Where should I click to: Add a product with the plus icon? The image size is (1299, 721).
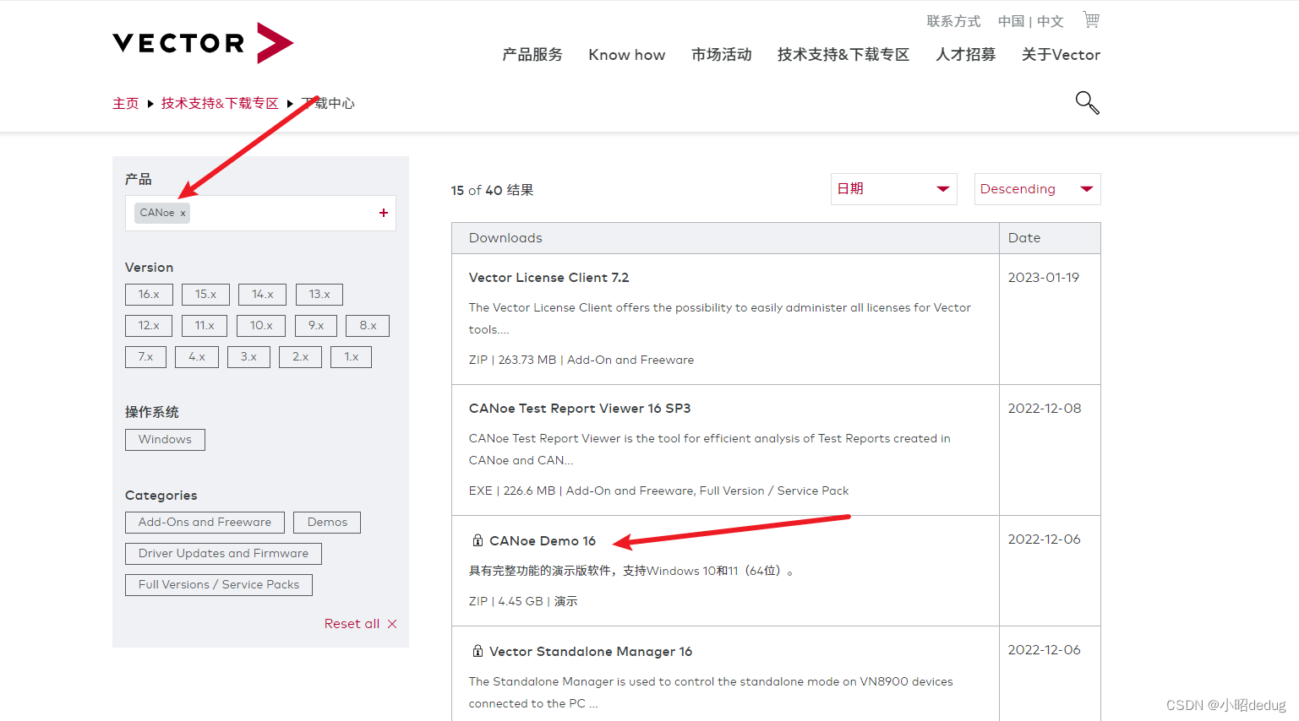(384, 213)
